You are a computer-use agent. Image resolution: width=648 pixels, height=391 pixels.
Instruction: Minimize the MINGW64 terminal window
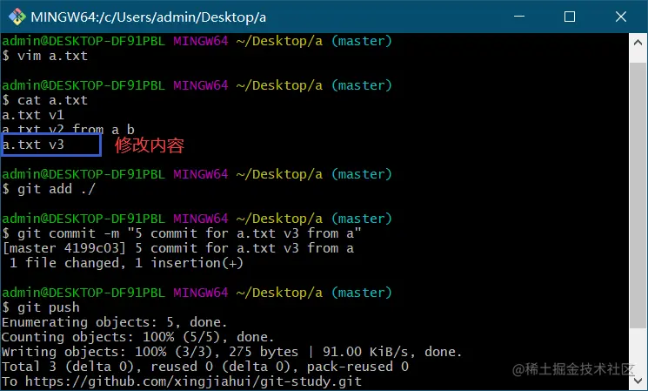[x=519, y=17]
